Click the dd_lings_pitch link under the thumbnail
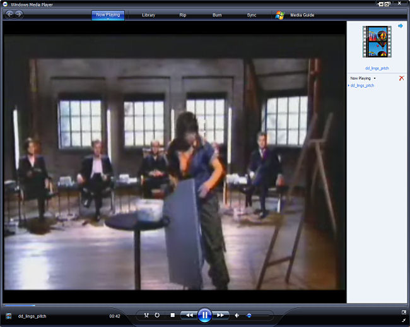This screenshot has height=327, width=410. pos(377,68)
